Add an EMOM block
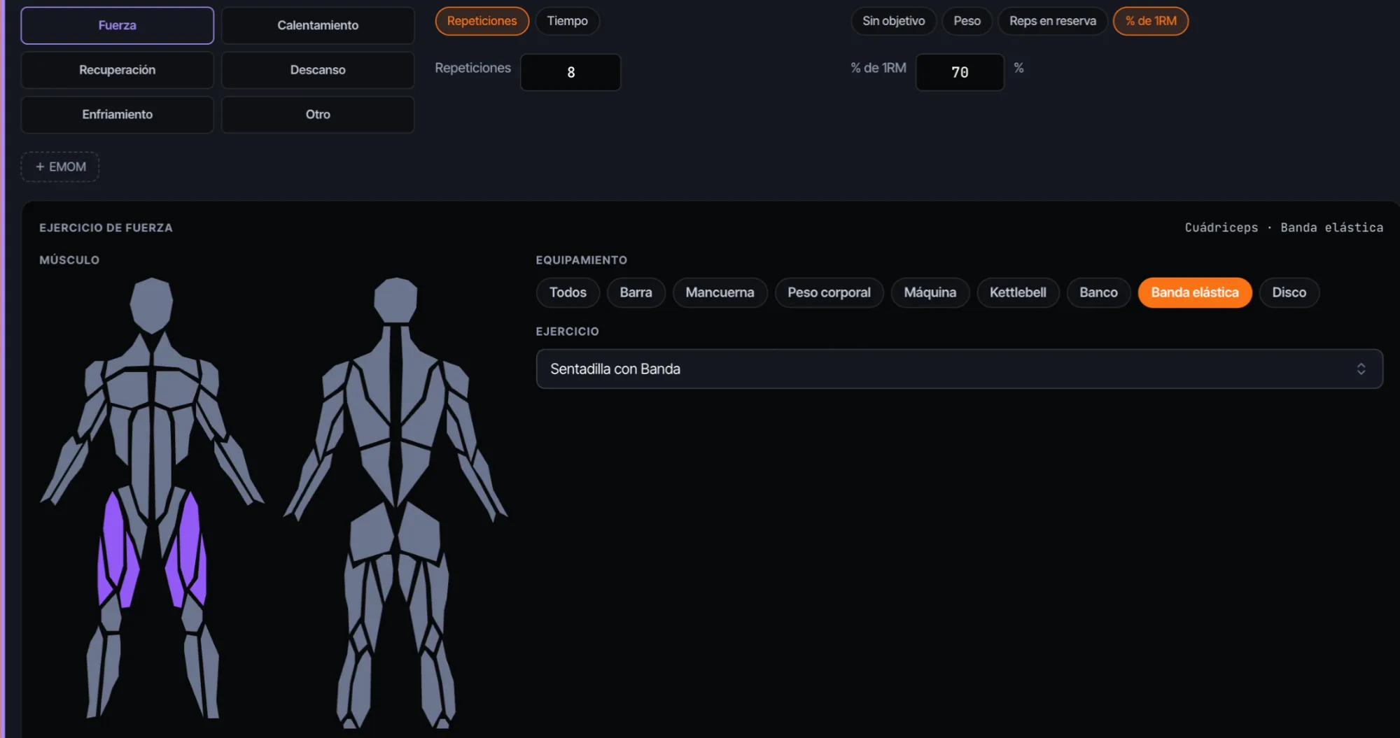1400x738 pixels. 60,166
